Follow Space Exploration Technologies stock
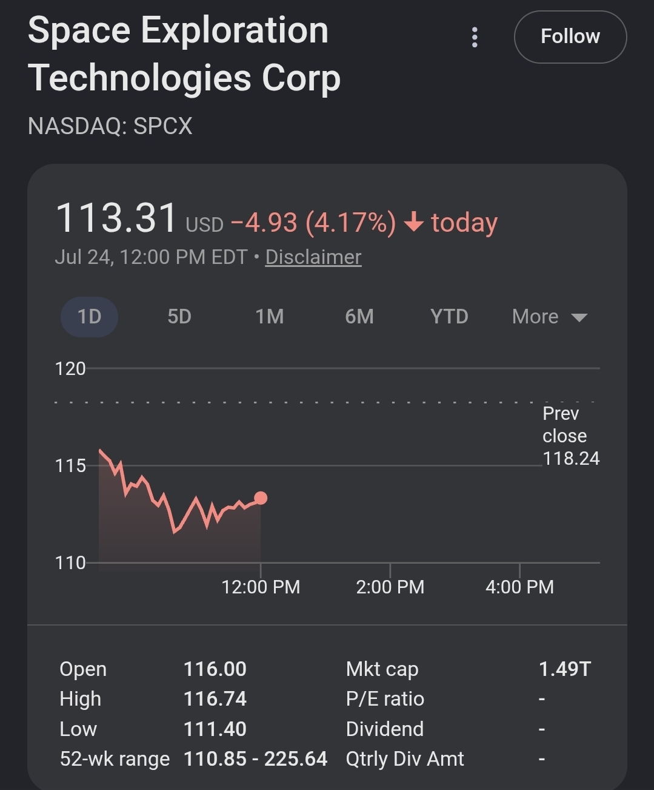The image size is (654, 790). click(x=570, y=37)
